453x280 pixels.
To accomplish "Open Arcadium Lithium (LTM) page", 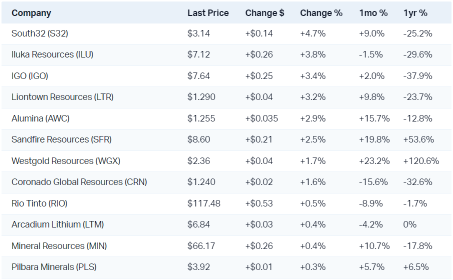I will click(x=57, y=224).
